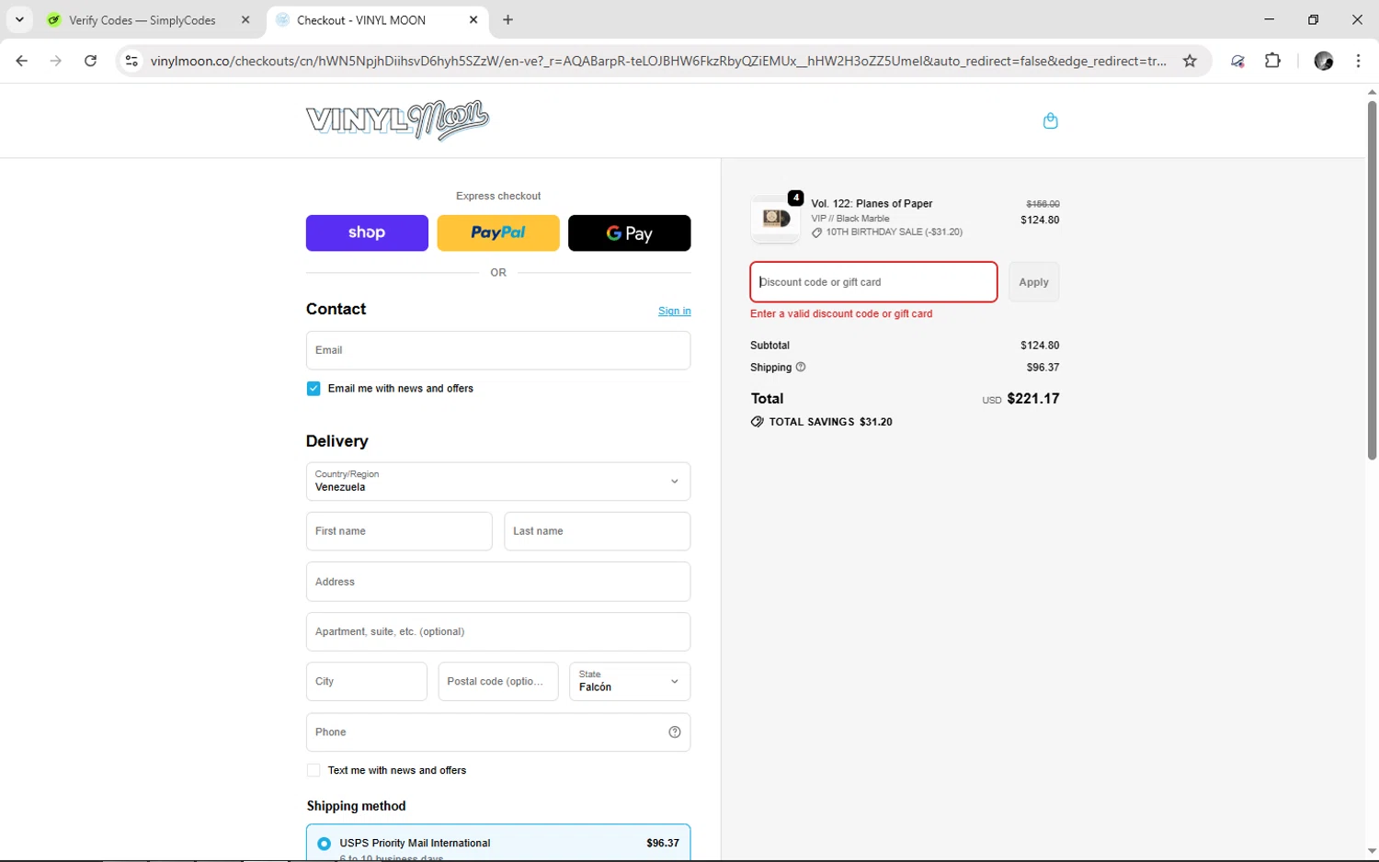
Task: Open the tab search dropdown arrow
Action: 19,19
